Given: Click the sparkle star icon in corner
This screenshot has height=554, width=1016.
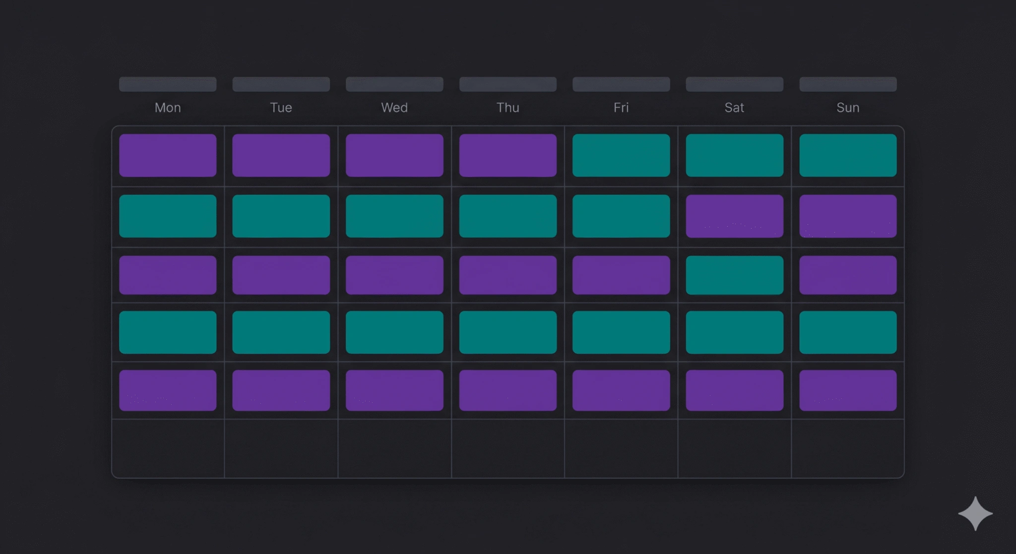Looking at the screenshot, I should (975, 514).
